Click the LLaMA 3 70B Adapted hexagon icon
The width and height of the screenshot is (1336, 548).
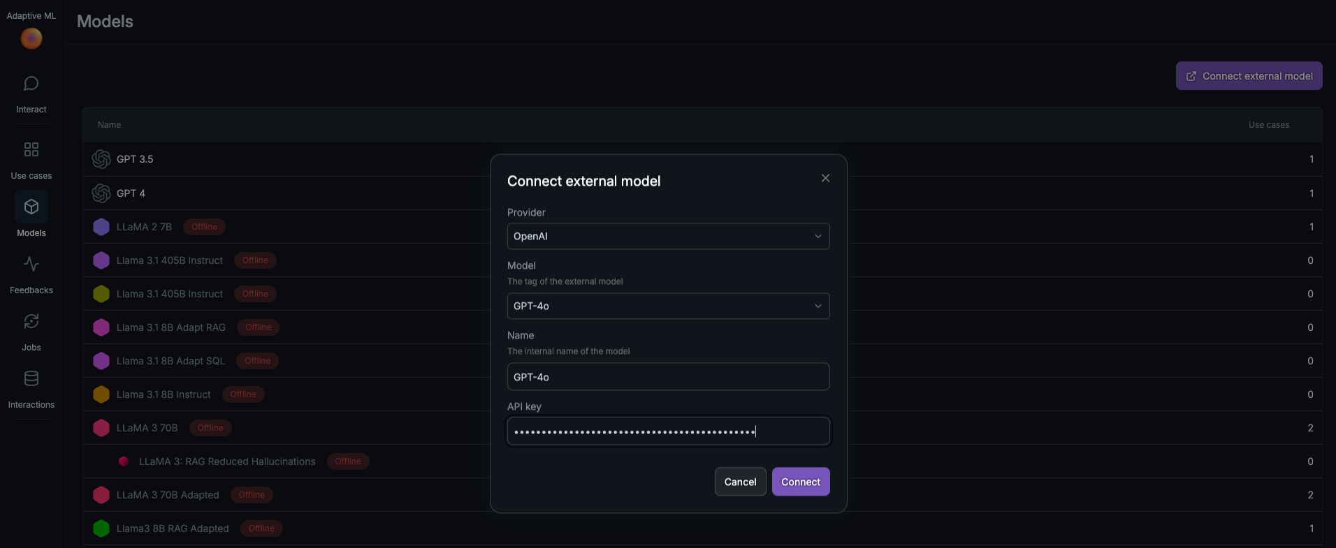(x=101, y=495)
